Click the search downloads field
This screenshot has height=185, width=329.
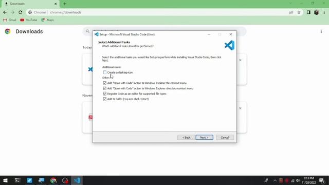coord(164,31)
